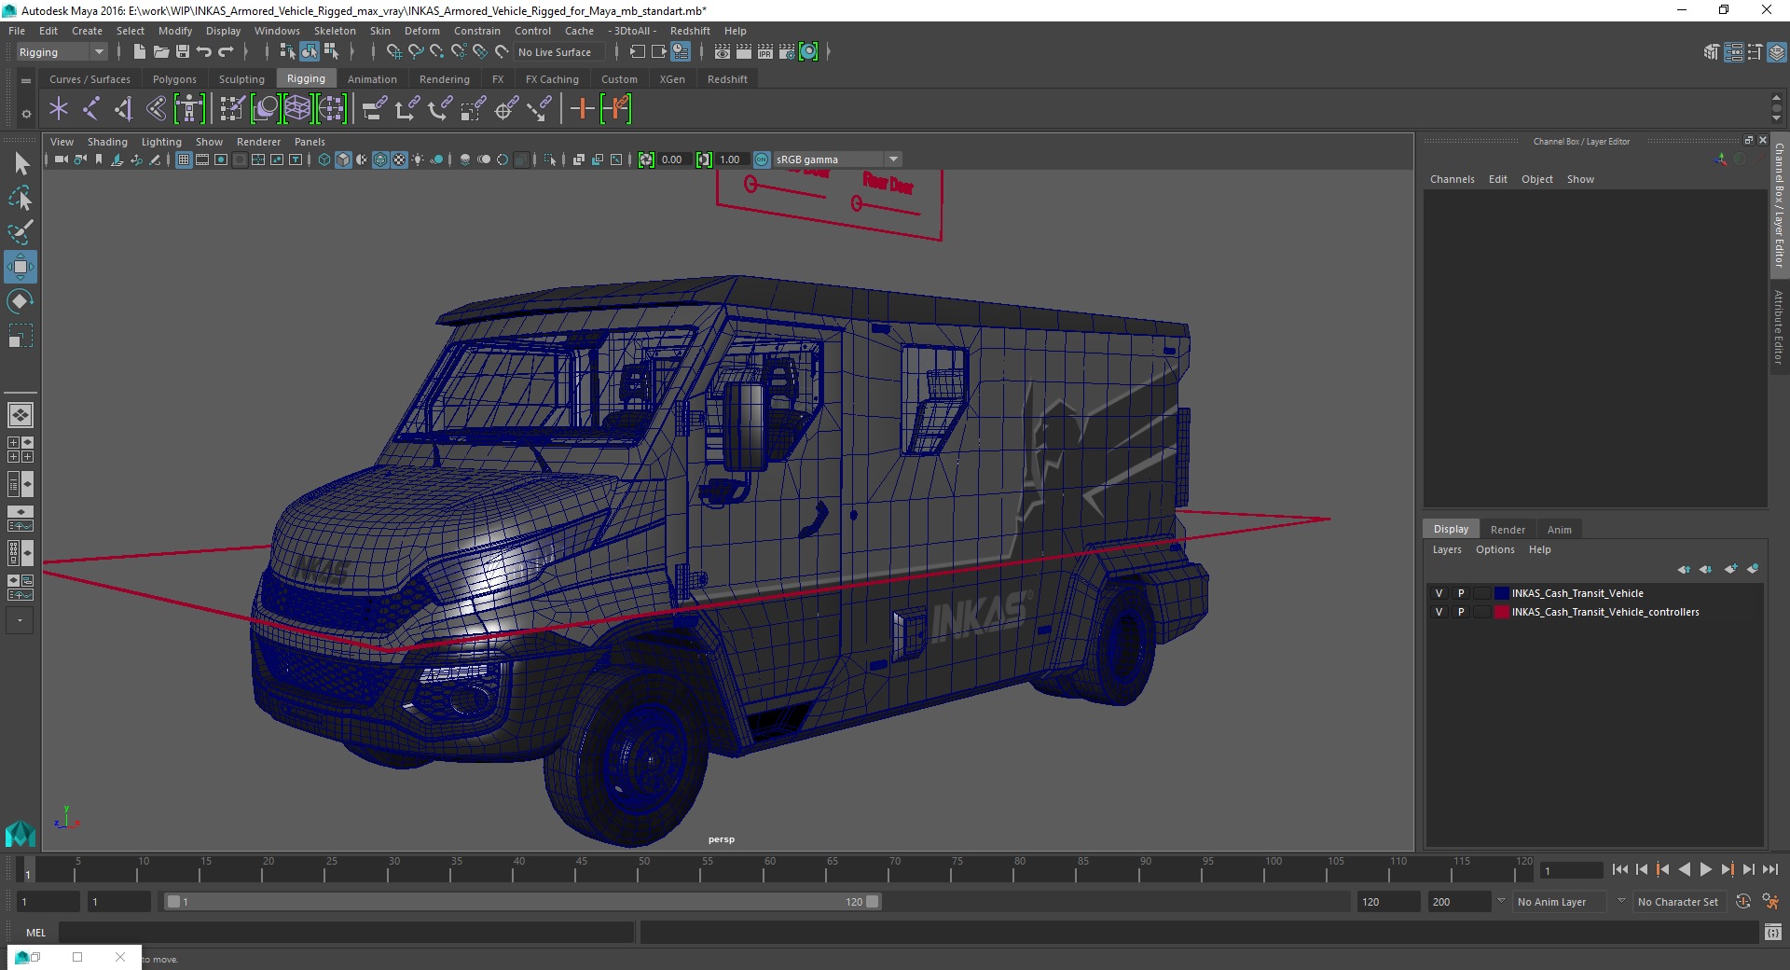Go to the start of the playback range
This screenshot has height=970, width=1790.
pyautogui.click(x=1620, y=869)
